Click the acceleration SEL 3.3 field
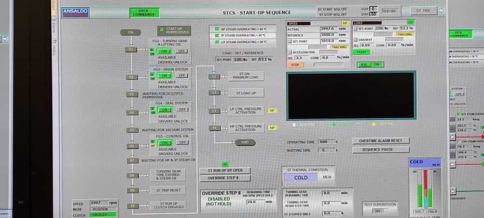484x218 pixels. tap(300, 58)
